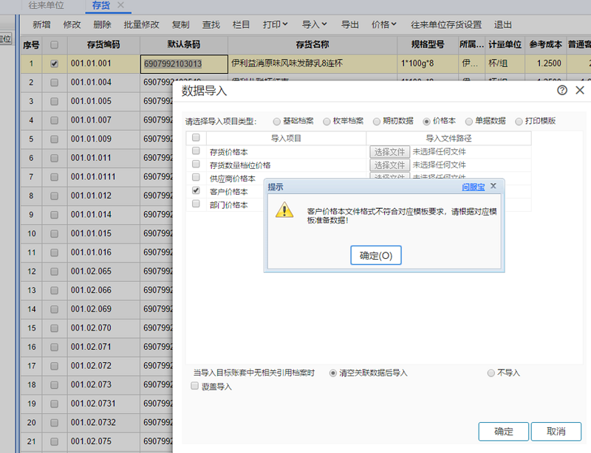591x453 pixels.
Task: Click 栏目 in the toolbar
Action: click(242, 25)
